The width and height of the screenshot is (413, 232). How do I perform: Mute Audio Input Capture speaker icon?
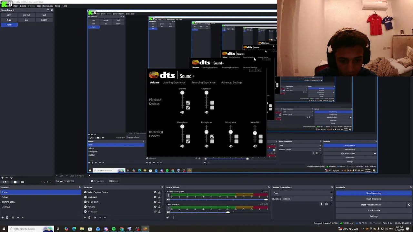coord(168,199)
